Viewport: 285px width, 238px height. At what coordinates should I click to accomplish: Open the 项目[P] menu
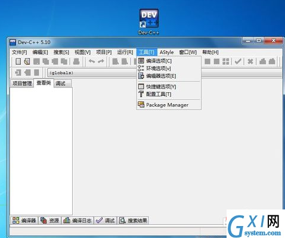pyautogui.click(x=104, y=52)
